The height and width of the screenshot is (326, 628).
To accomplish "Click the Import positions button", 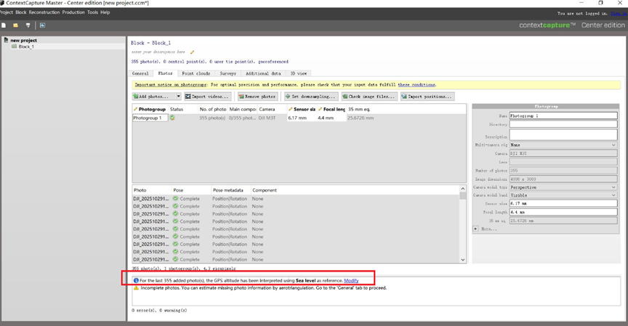I will click(x=427, y=97).
